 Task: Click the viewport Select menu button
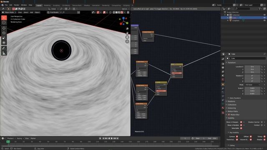tap(26, 12)
